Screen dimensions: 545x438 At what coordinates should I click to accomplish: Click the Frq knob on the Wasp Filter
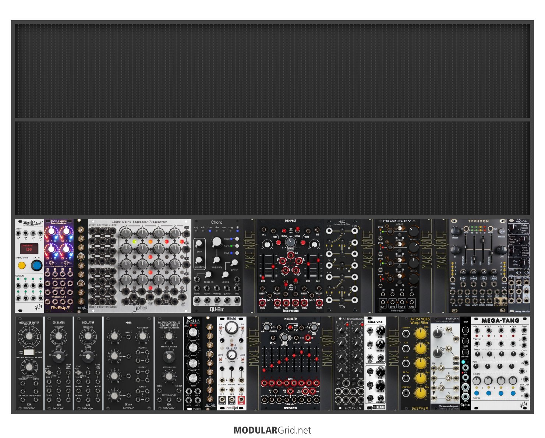421,349
